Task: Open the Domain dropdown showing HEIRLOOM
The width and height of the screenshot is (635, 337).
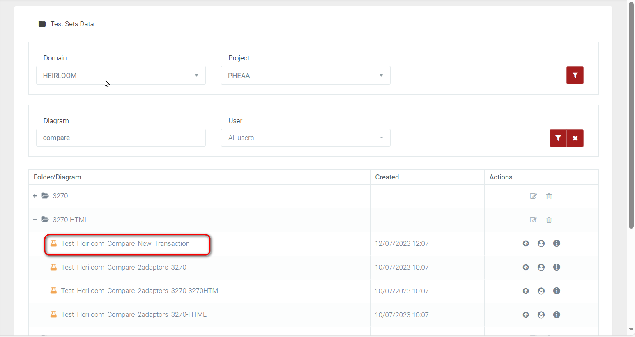Action: pos(121,76)
